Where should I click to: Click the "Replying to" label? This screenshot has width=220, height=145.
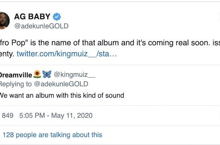tap(16, 84)
